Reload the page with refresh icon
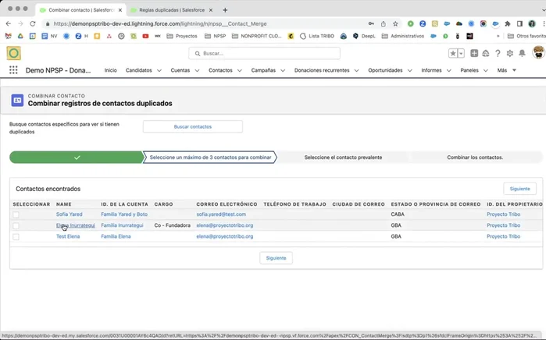Screen dimensions: 546x340 32,23
